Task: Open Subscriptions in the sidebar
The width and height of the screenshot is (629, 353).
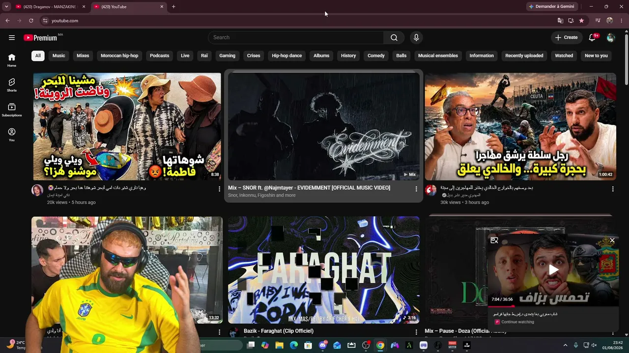Action: point(12,110)
